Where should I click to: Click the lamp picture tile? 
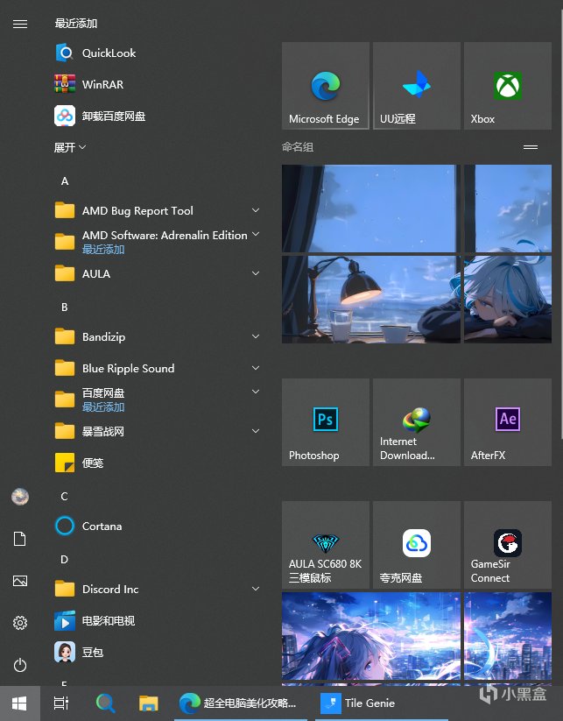coord(371,300)
